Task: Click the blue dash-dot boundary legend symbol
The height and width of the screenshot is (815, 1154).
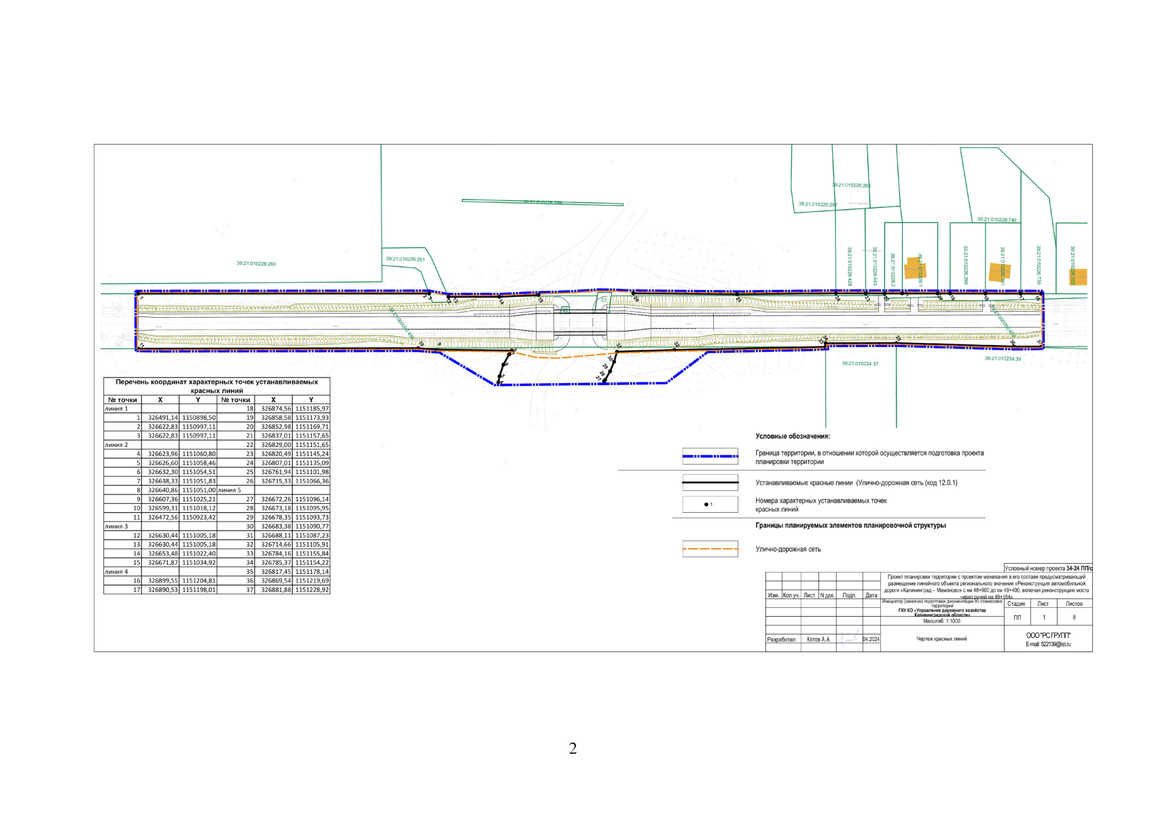Action: (710, 456)
